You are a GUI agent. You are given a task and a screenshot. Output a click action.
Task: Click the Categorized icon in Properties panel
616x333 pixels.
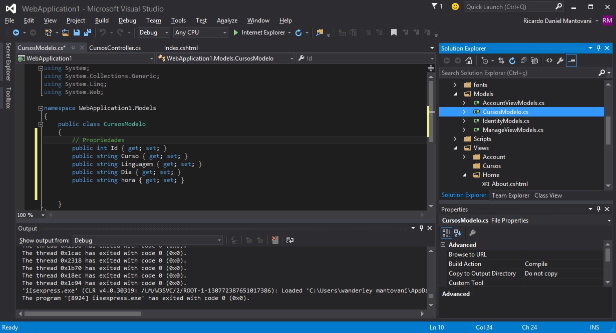446,232
